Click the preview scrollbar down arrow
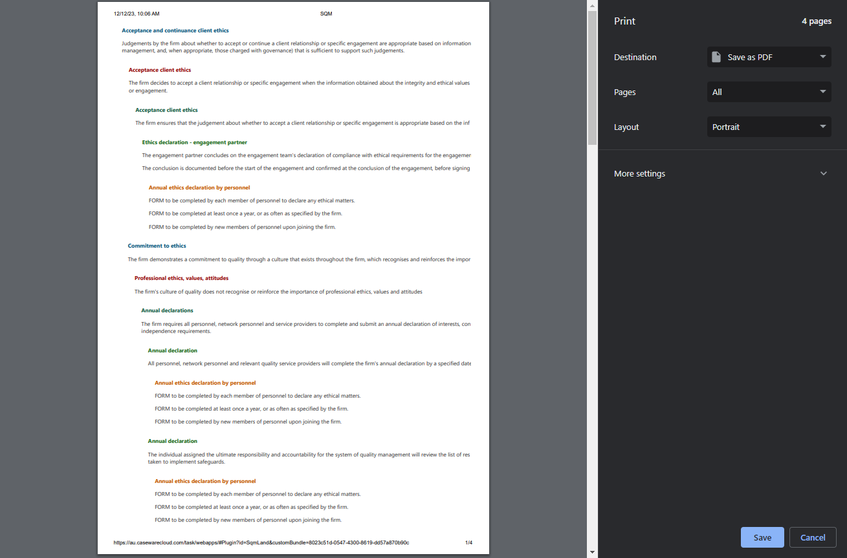 [592, 553]
